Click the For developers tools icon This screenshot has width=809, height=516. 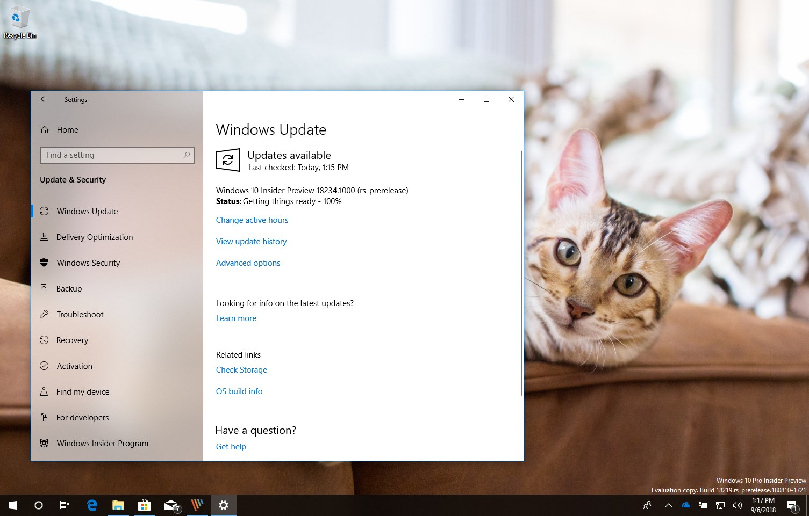pos(44,418)
